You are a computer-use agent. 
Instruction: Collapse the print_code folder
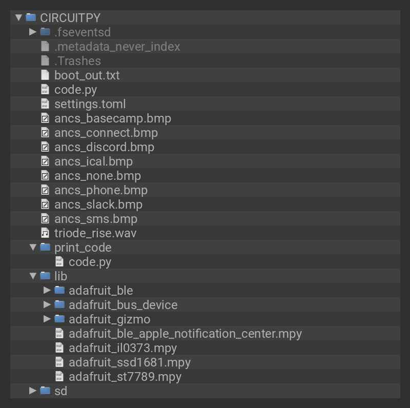click(x=33, y=247)
